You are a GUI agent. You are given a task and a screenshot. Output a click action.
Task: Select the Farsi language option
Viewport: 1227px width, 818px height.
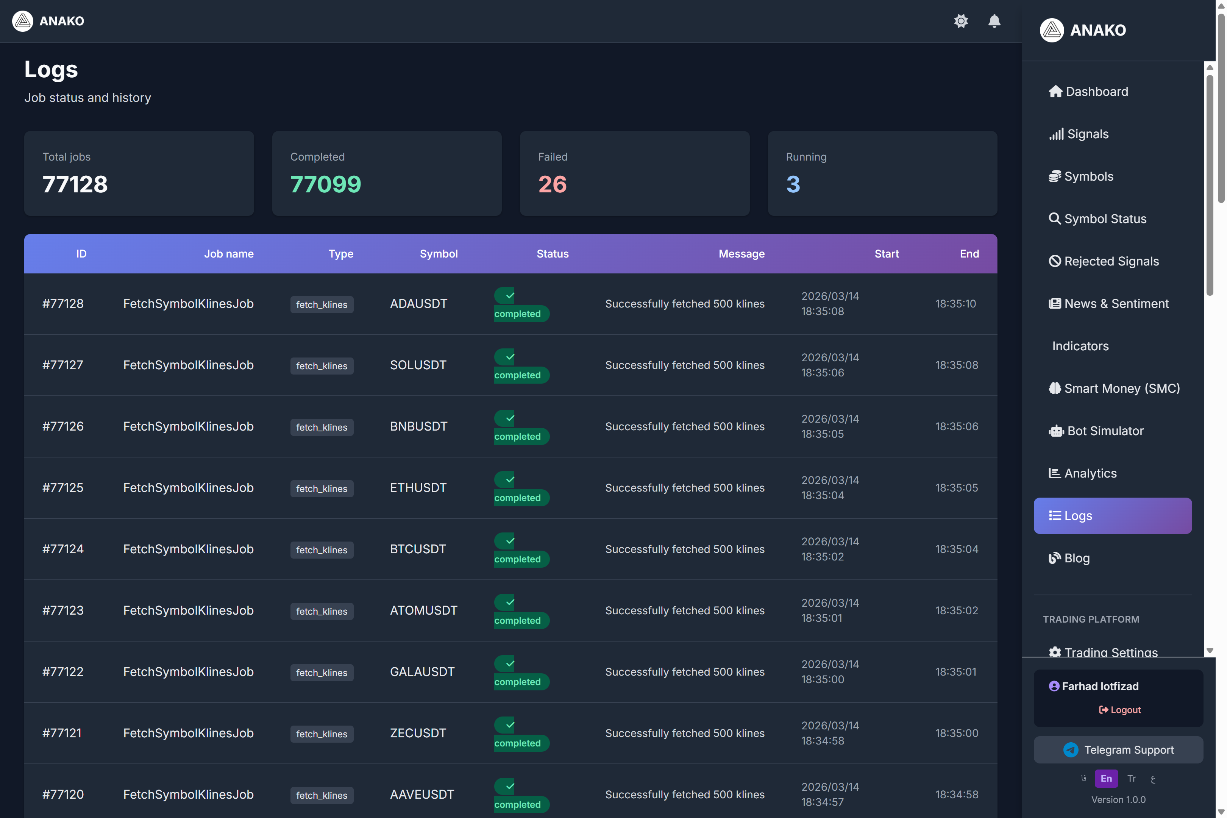1083,778
